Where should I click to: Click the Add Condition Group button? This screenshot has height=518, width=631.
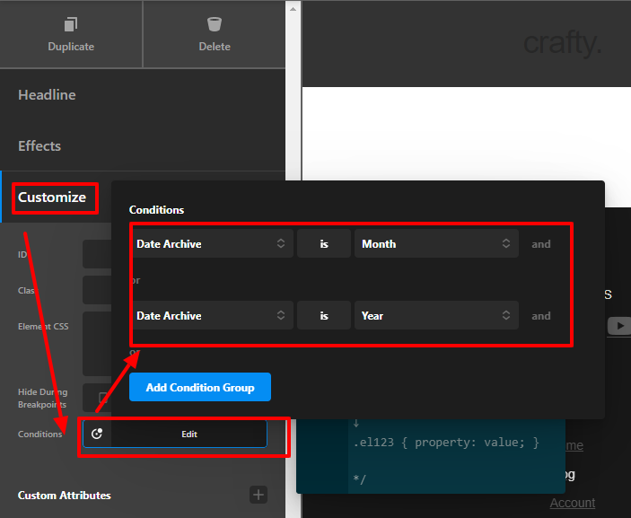(x=200, y=387)
